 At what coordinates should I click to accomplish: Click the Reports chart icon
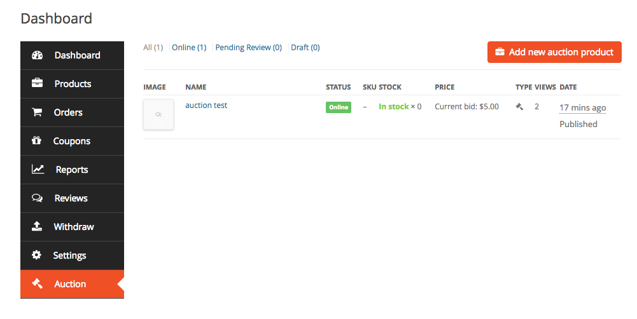pos(38,169)
